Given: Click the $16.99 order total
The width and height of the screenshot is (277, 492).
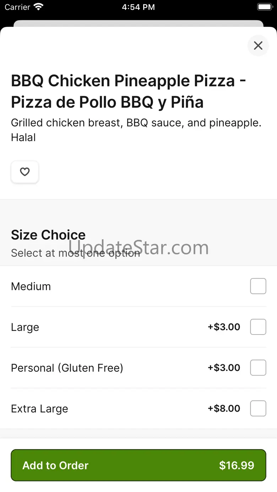Looking at the screenshot, I should 237,465.
